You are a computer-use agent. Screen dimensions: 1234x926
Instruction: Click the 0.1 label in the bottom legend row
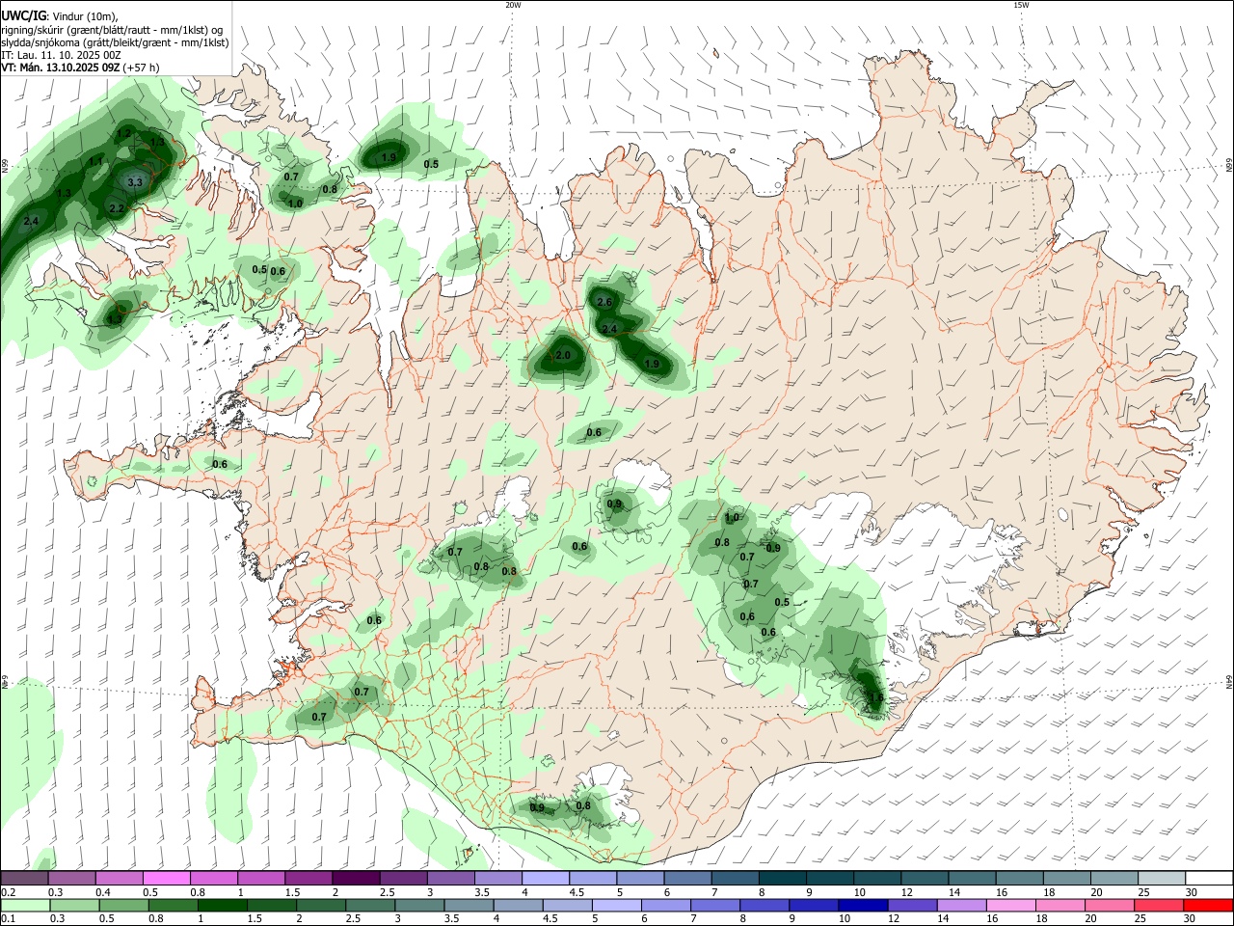(7, 919)
